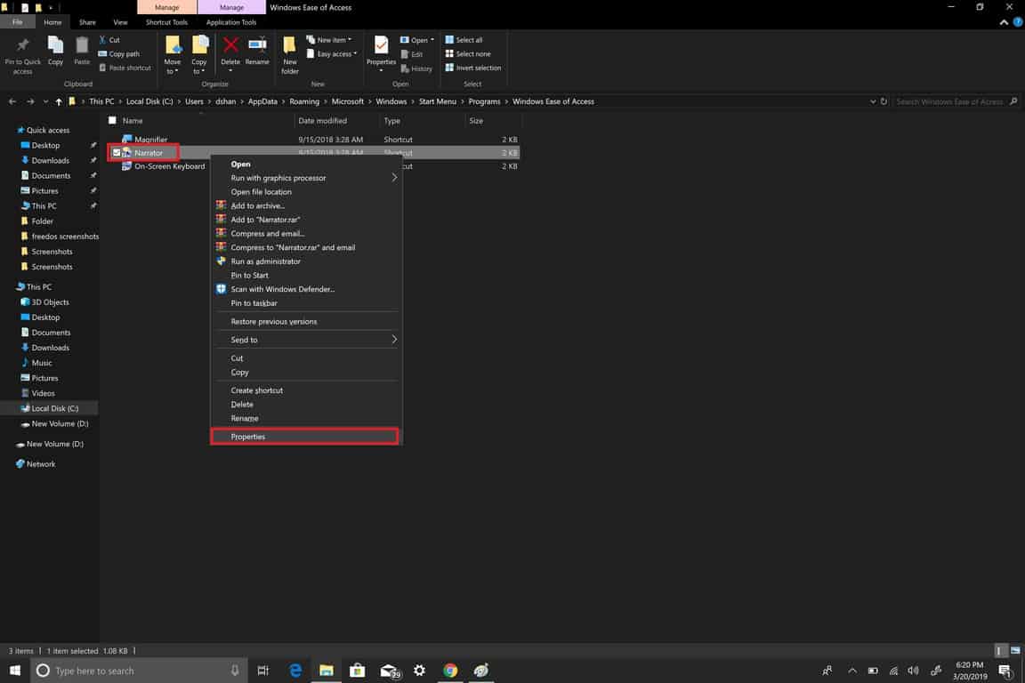Switch to the View ribbon tab
The height and width of the screenshot is (683, 1025).
120,22
